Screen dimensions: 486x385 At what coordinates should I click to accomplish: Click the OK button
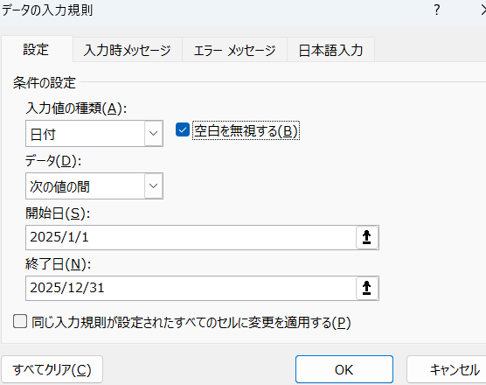point(344,369)
